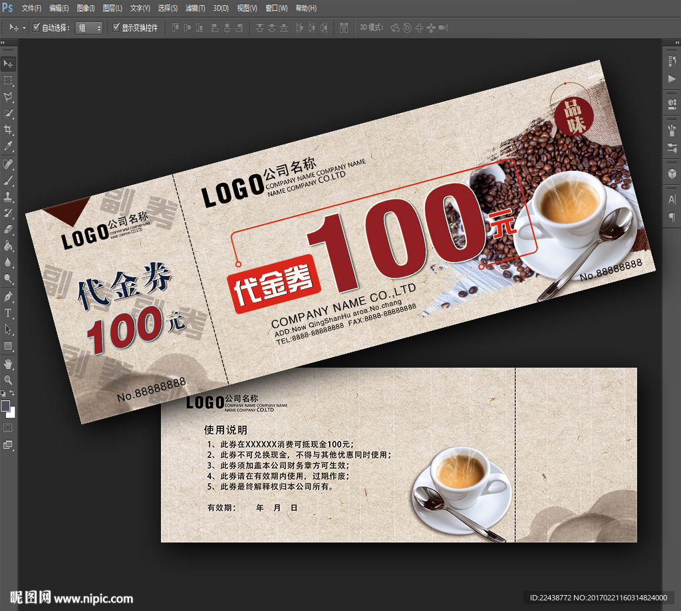Toggle the 自动选择 checkbox
Image resolution: width=681 pixels, height=611 pixels.
click(x=37, y=28)
